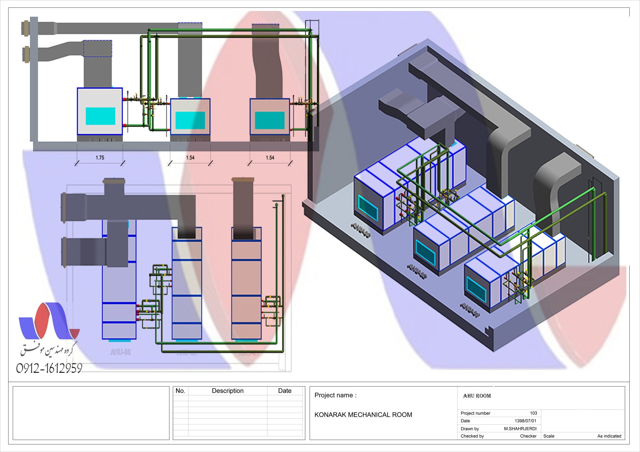Select the "Project name :" label

point(336,395)
